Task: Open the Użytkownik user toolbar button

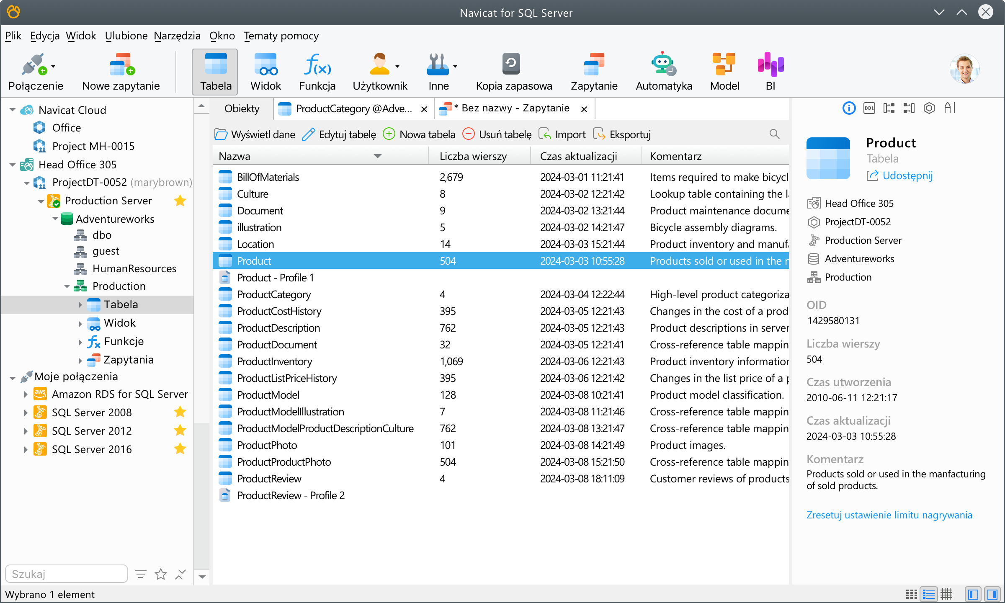Action: 380,72
